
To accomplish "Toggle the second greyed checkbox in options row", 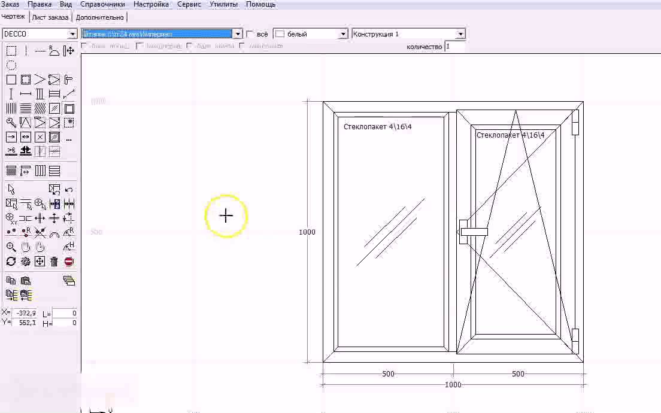I will point(140,45).
